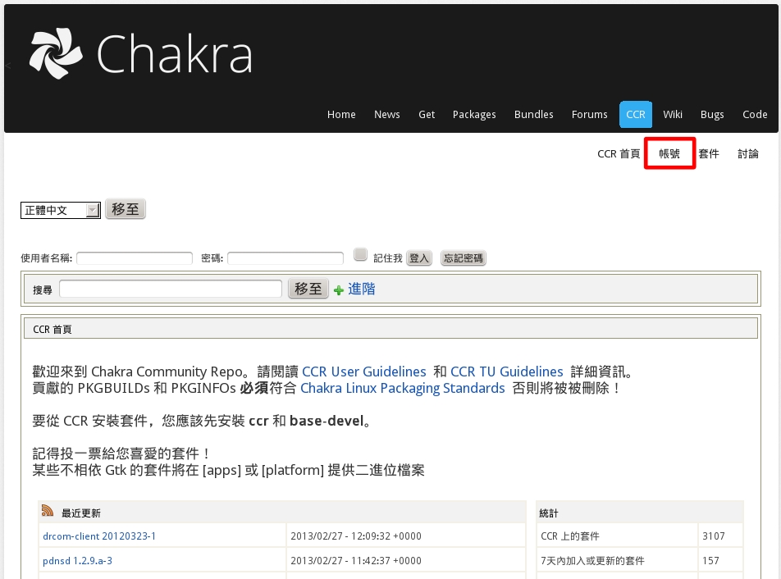
Task: Click the 157 statistics value
Action: [x=710, y=561]
